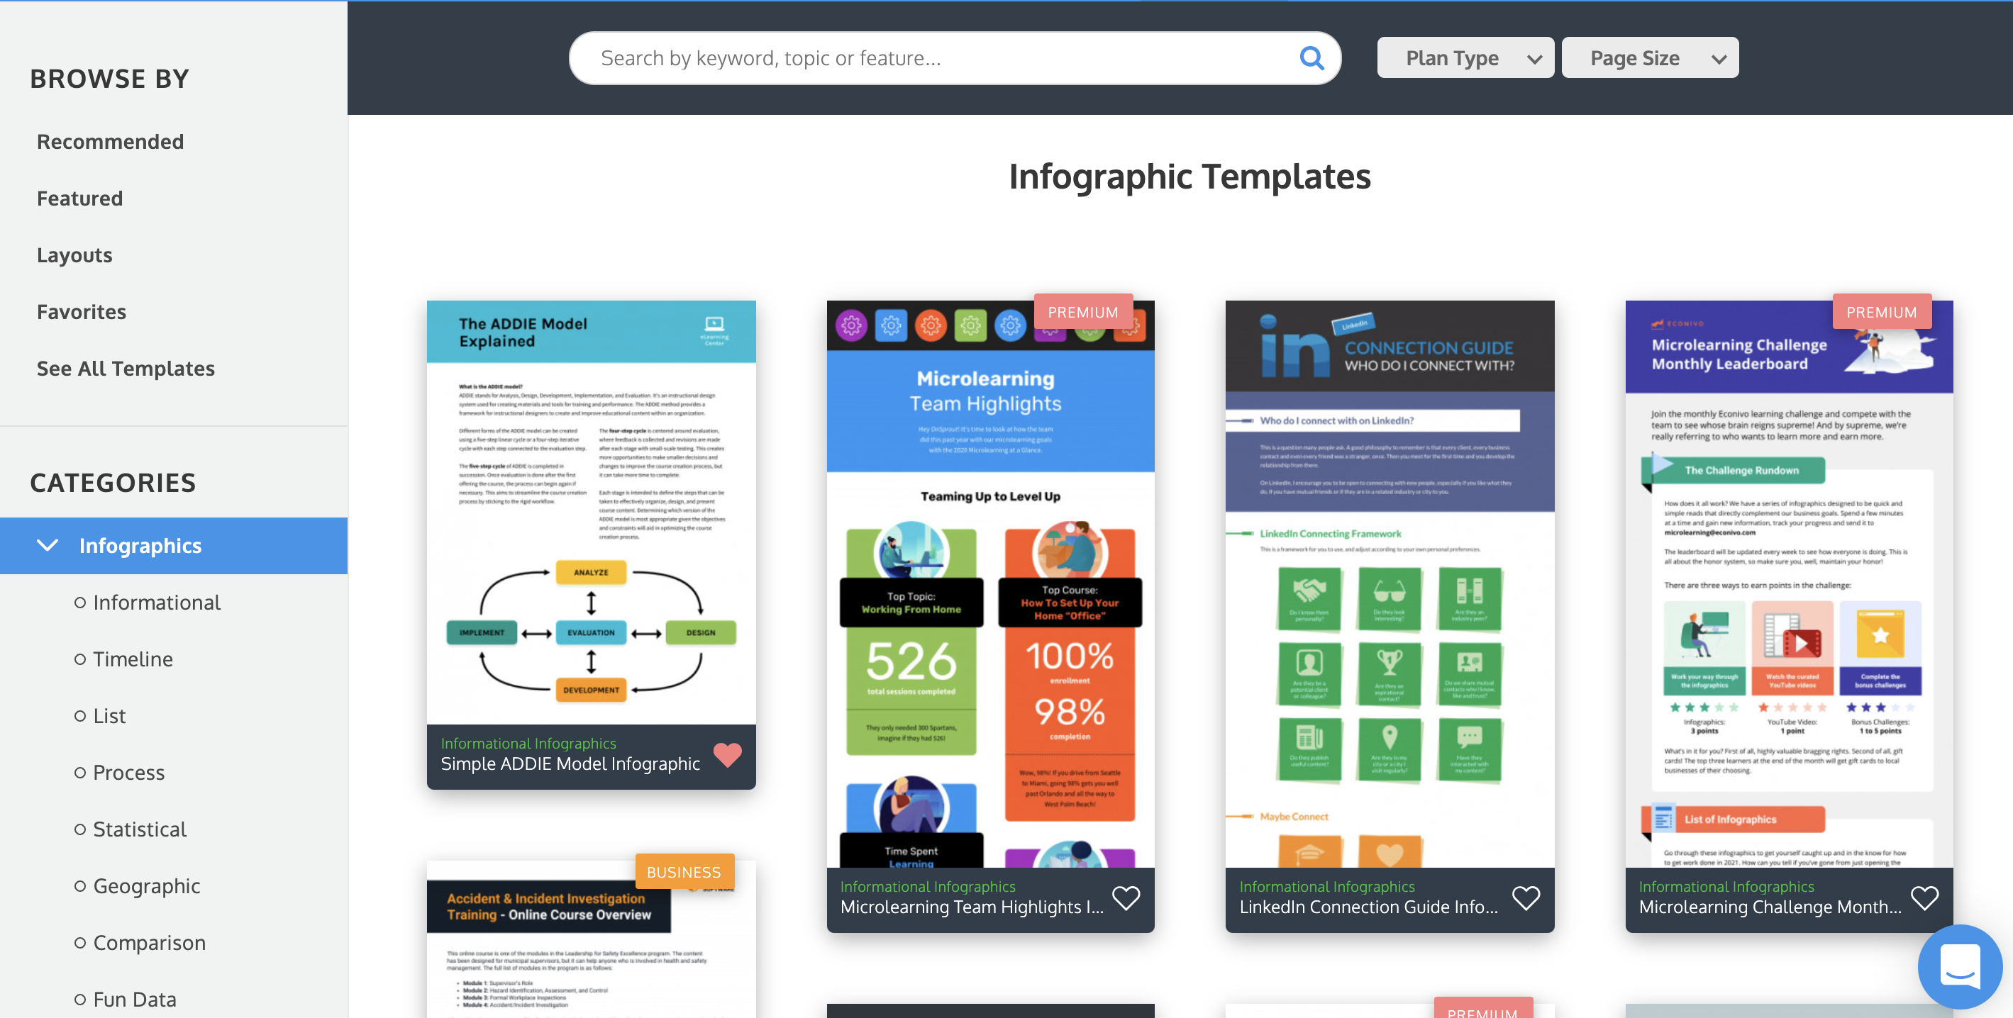The height and width of the screenshot is (1018, 2013).
Task: Select the Process subcategory filter
Action: coord(128,771)
